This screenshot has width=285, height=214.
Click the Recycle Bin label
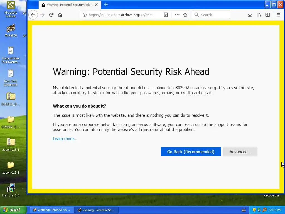click(x=271, y=195)
